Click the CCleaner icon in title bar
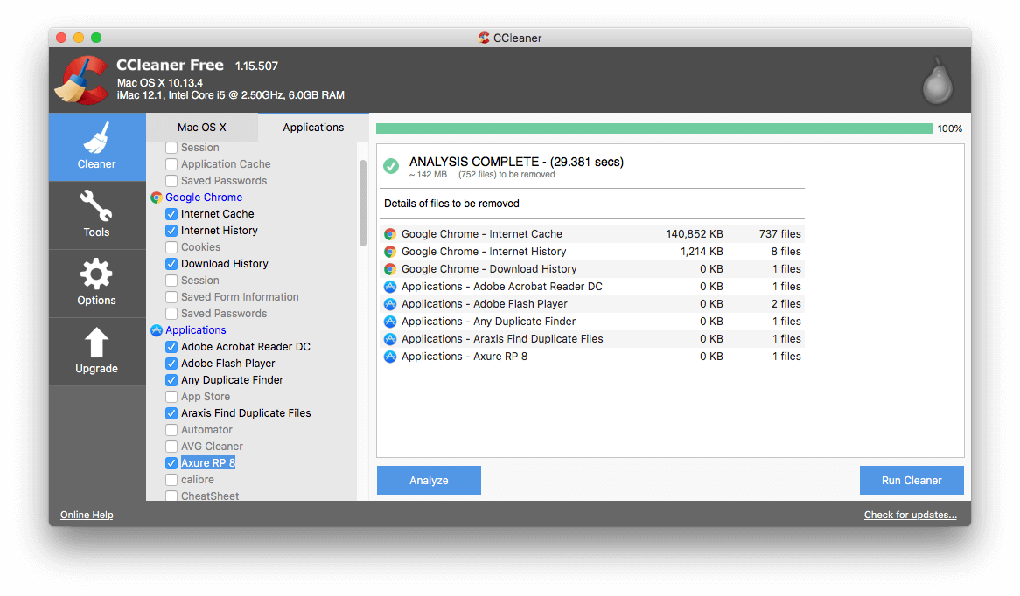The height and width of the screenshot is (596, 1020). tap(484, 38)
